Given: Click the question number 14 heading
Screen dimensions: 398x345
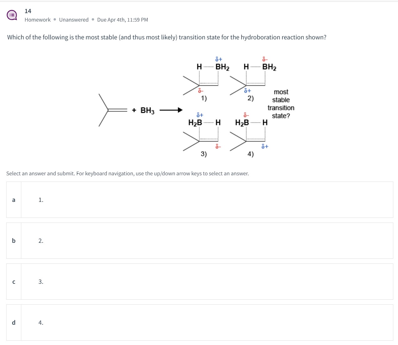Looking at the screenshot, I should point(28,11).
